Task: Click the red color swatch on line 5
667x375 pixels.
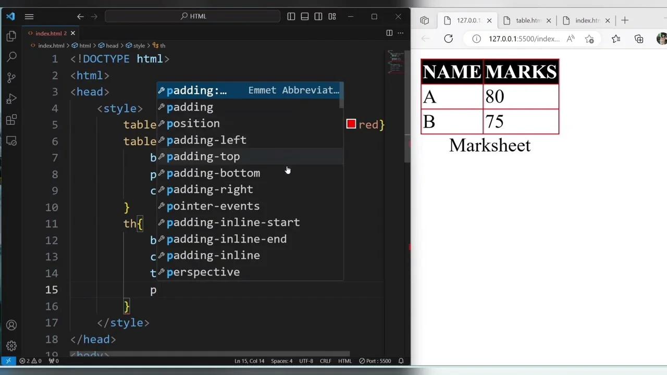Action: pyautogui.click(x=351, y=124)
